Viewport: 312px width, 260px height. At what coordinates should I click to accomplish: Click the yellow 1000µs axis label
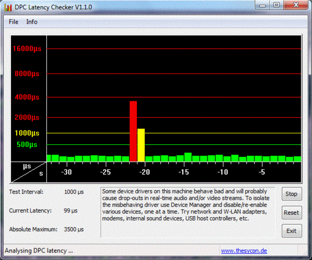click(27, 133)
